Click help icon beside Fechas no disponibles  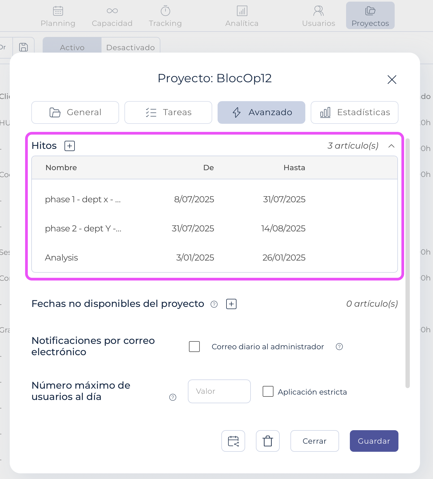(x=214, y=304)
